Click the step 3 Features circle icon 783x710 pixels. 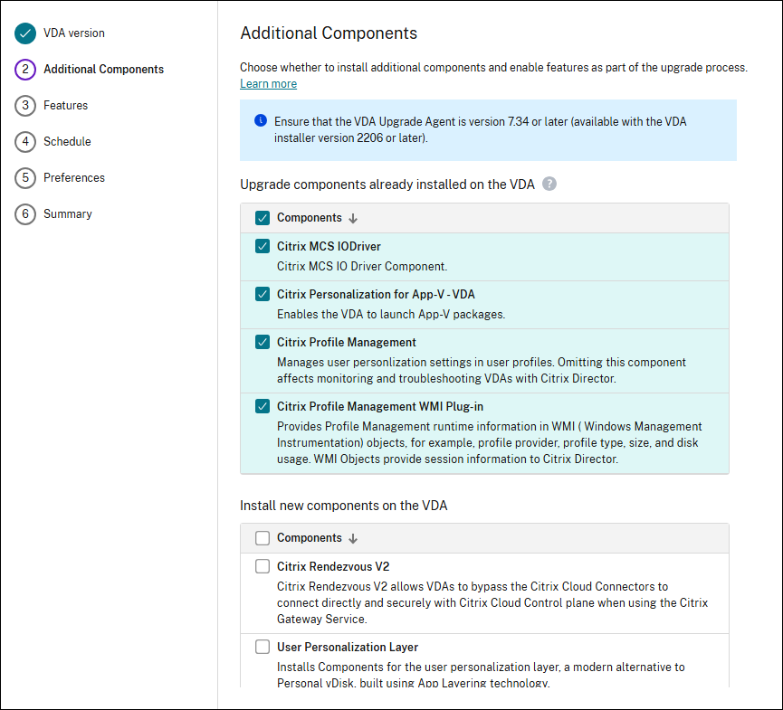pos(25,106)
